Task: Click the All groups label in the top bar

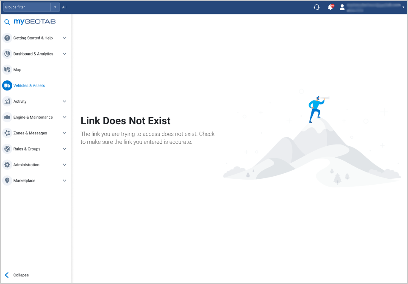Action: (64, 7)
